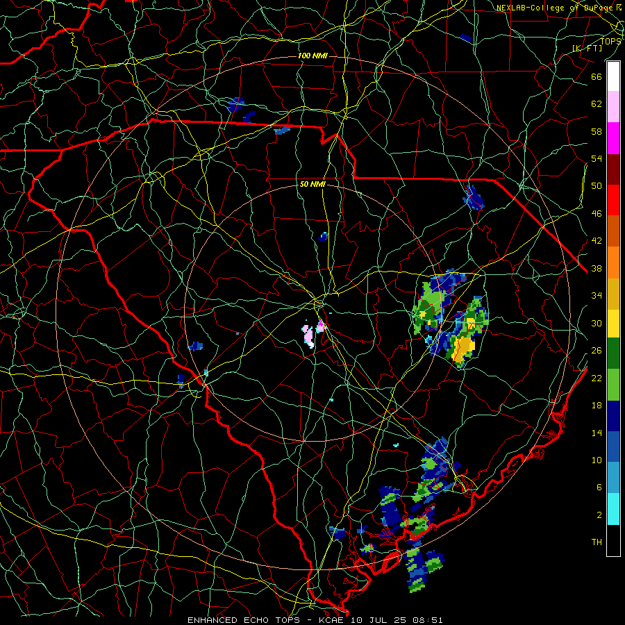Click the "34" legend value
The width and height of the screenshot is (625, 625).
click(597, 295)
